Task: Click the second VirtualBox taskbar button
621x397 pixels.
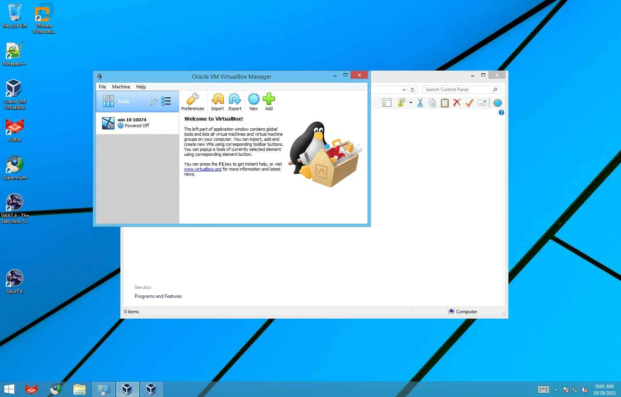Action: pos(151,389)
